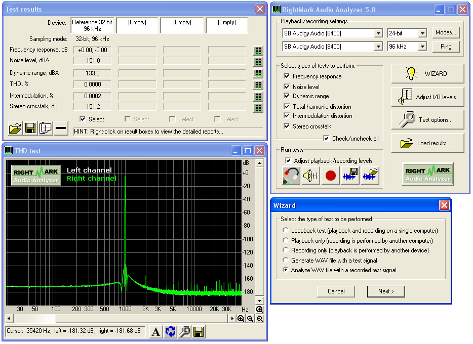This screenshot has height=344, width=473.
Task: Click the red record button icon
Action: (331, 176)
